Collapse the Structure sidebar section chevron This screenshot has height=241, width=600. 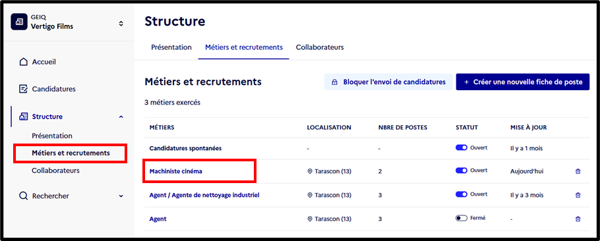[121, 117]
